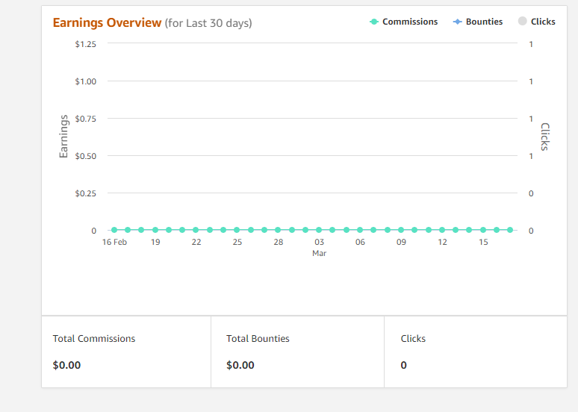Select the data point above 06
The width and height of the screenshot is (578, 412).
click(360, 230)
